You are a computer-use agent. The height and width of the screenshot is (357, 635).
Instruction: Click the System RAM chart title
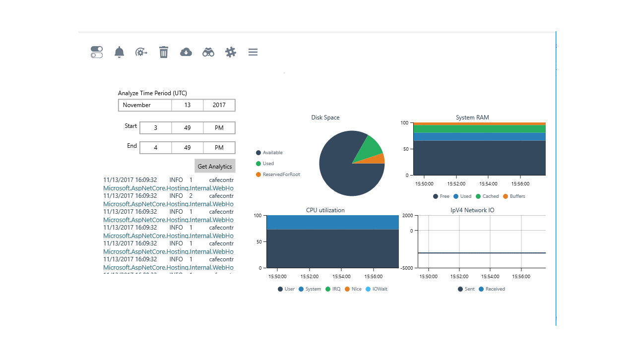[472, 118]
